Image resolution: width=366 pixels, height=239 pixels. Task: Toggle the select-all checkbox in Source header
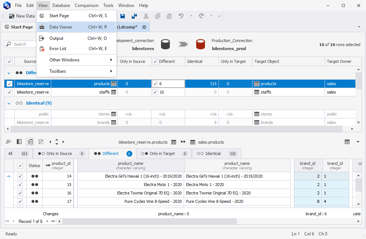(x=10, y=61)
